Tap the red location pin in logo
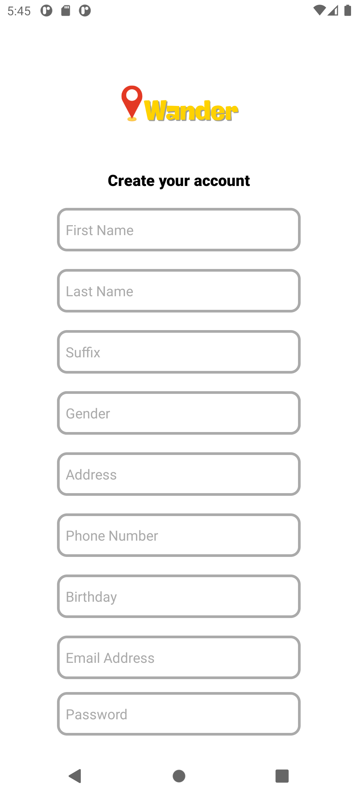The height and width of the screenshot is (797, 358). [x=132, y=103]
